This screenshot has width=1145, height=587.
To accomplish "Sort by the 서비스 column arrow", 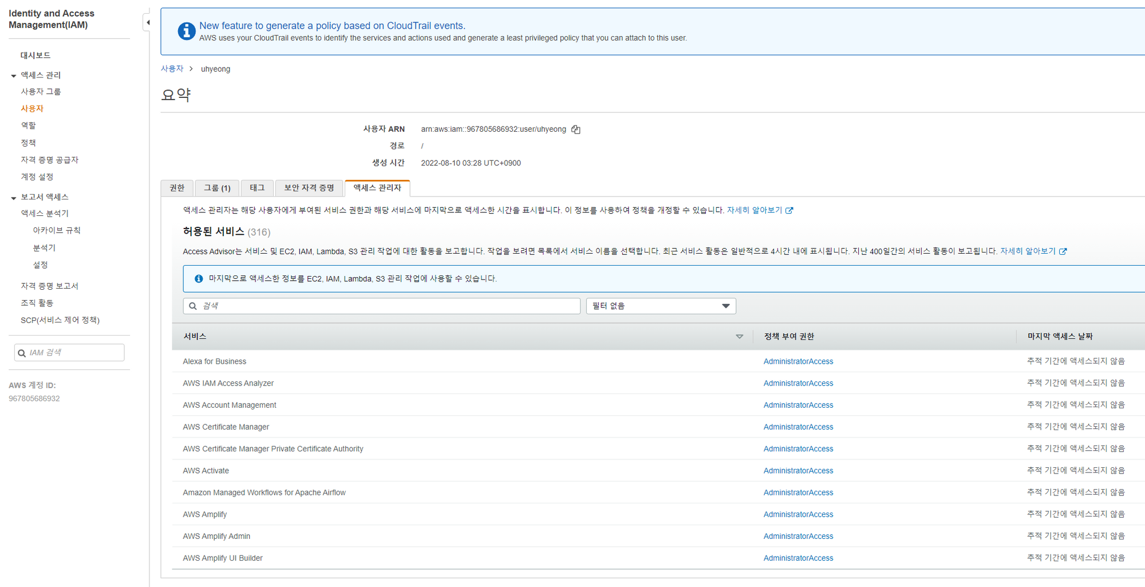I will 739,337.
